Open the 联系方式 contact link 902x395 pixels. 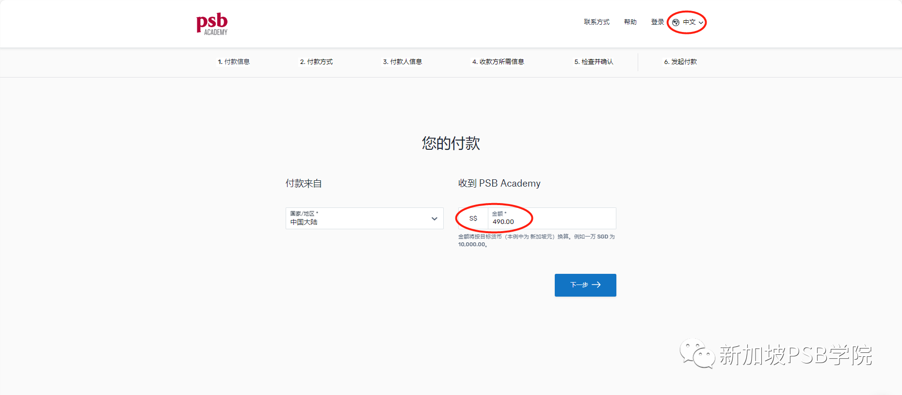tap(596, 22)
